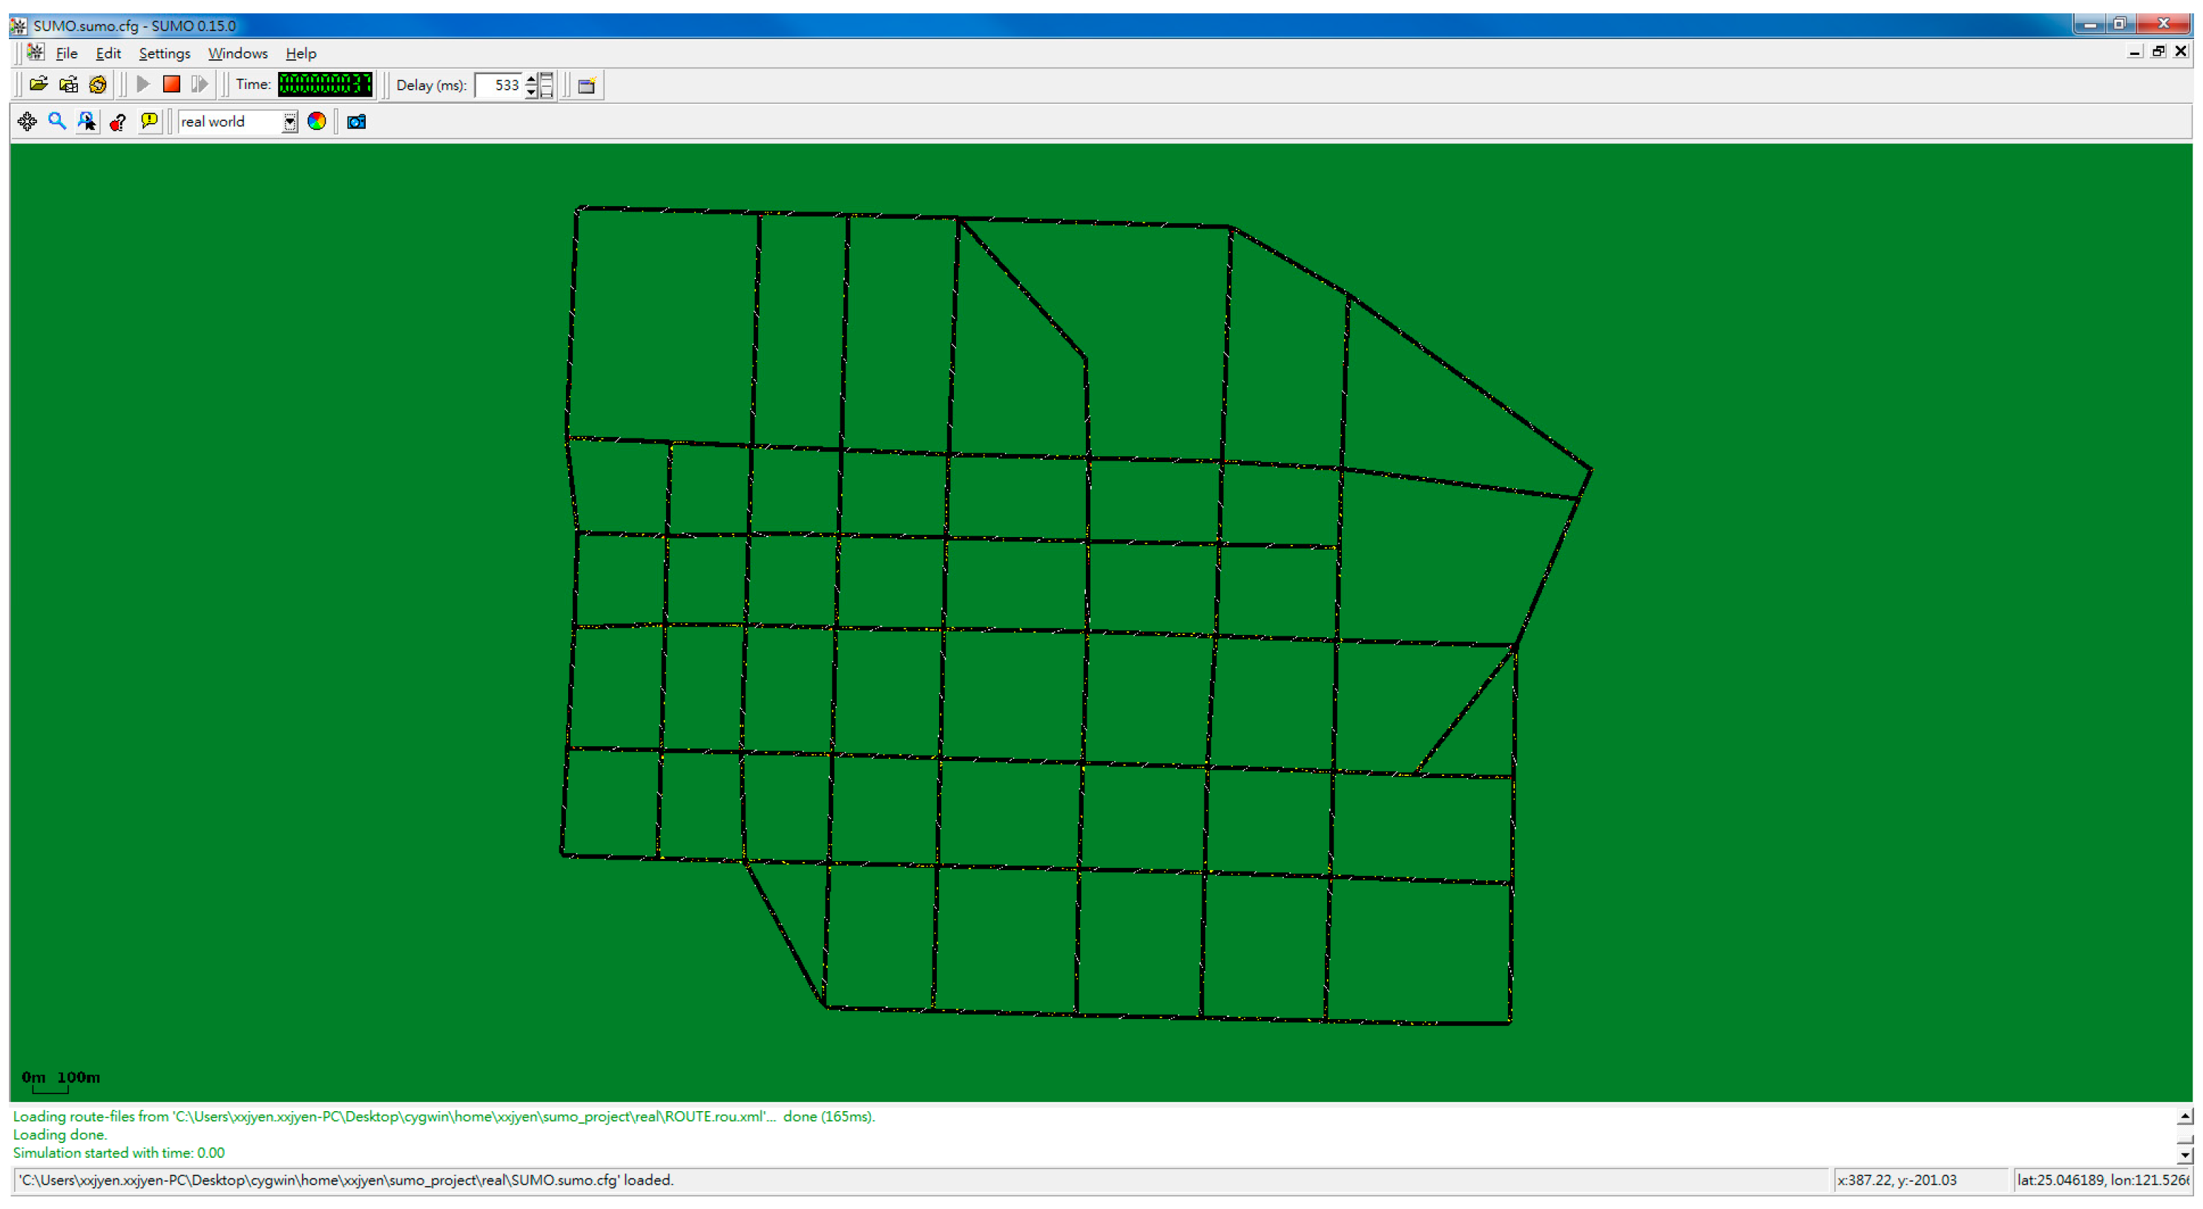Toggle the yellow tooltip speech bubble
The image size is (2203, 1209).
point(150,122)
